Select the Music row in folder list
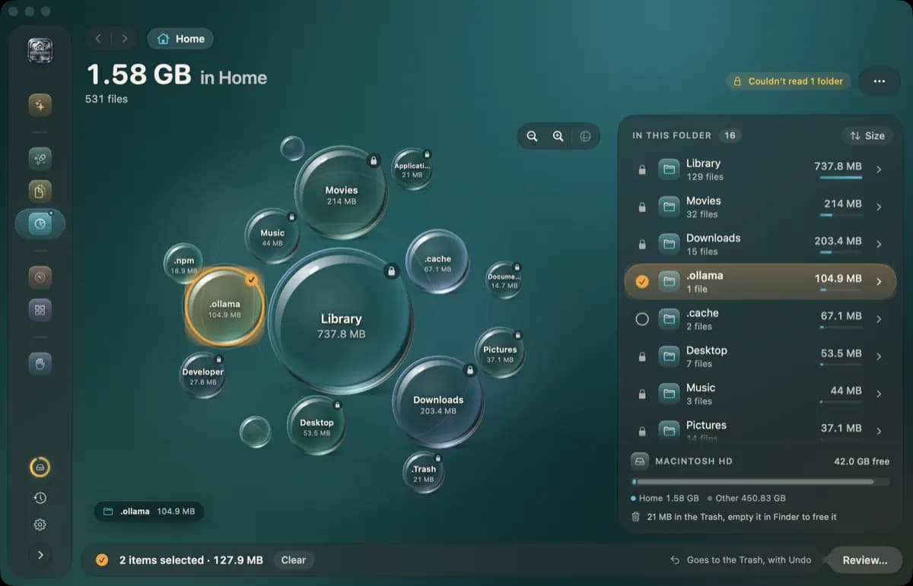Viewport: 913px width, 586px height. [761, 394]
